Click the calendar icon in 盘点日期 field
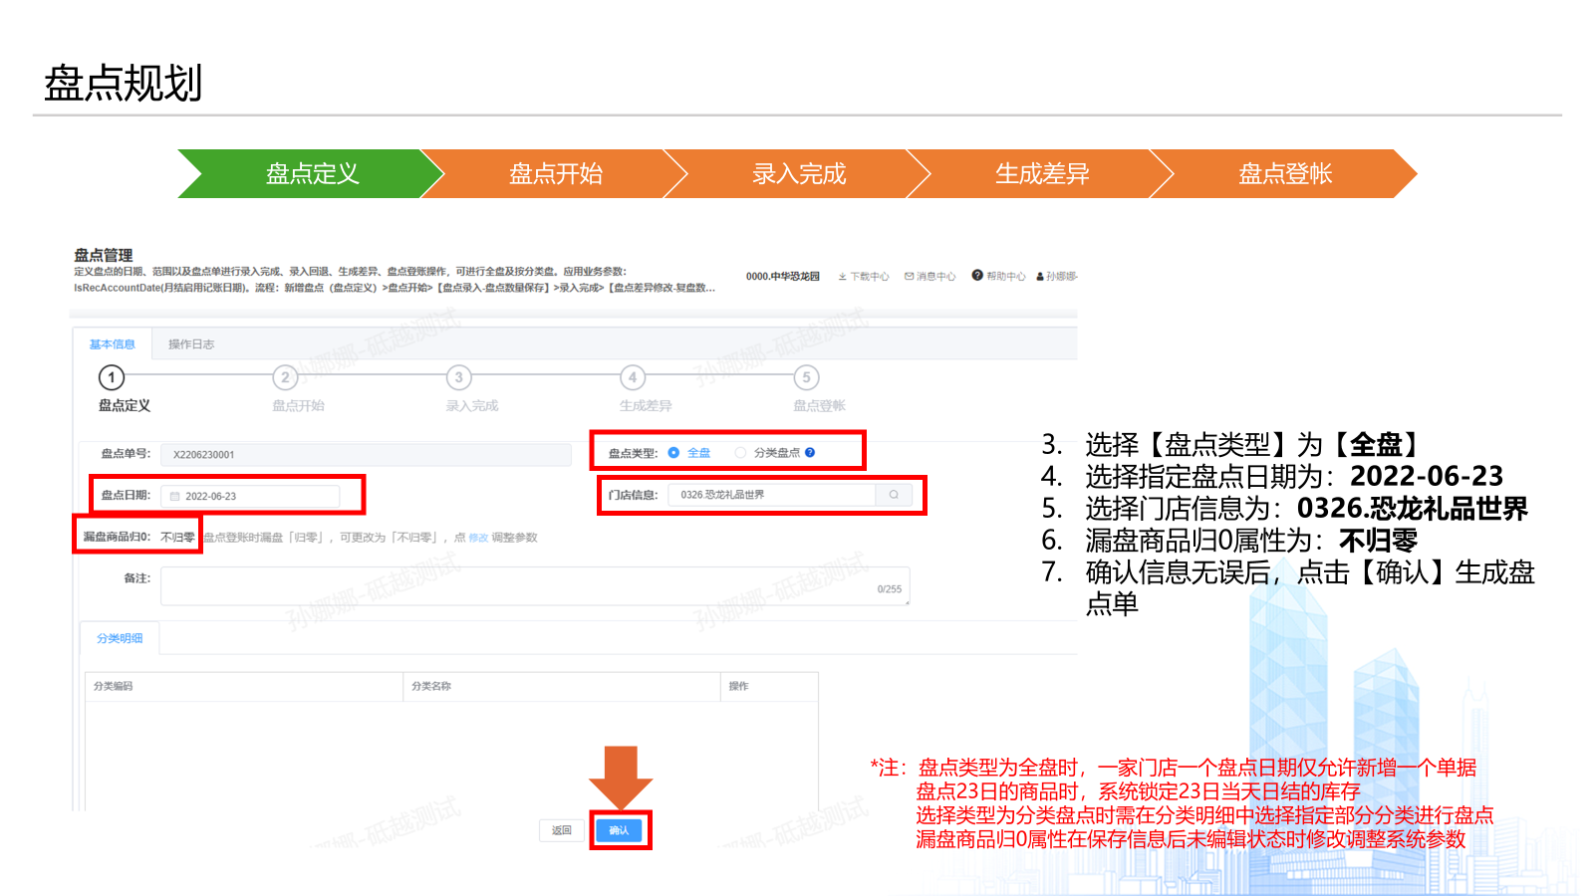This screenshot has width=1594, height=896. click(175, 496)
